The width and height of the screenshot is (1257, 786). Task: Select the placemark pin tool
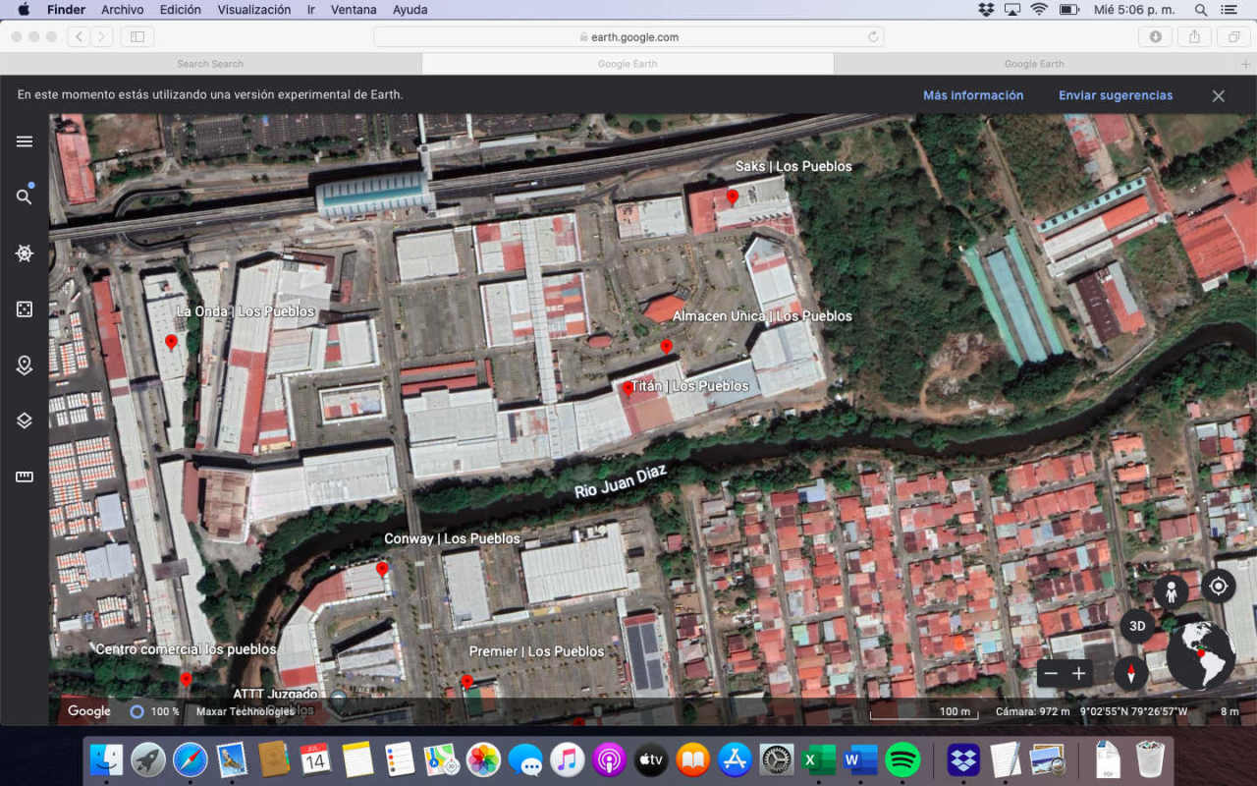point(24,365)
